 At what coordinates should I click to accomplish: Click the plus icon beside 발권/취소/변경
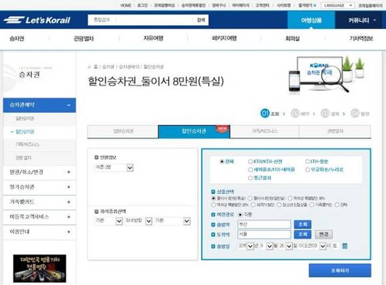[69, 172]
